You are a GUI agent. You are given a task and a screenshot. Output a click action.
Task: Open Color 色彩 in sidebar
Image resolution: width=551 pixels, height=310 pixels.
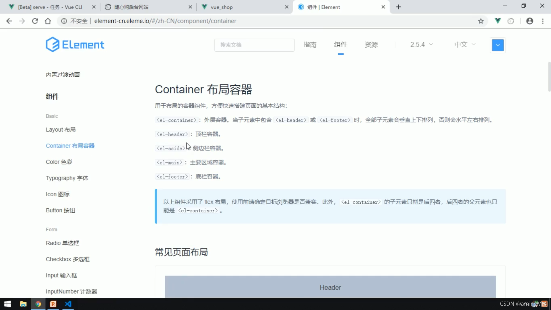[59, 162]
